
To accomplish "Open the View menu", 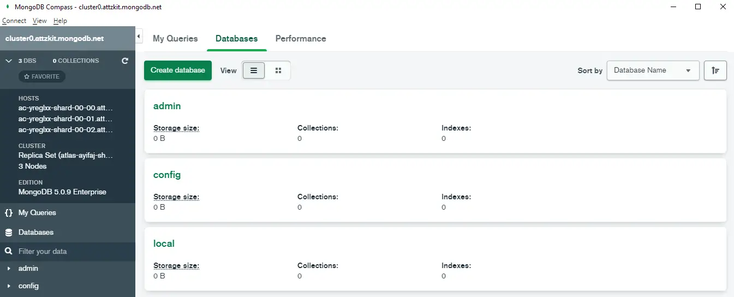I will point(40,21).
